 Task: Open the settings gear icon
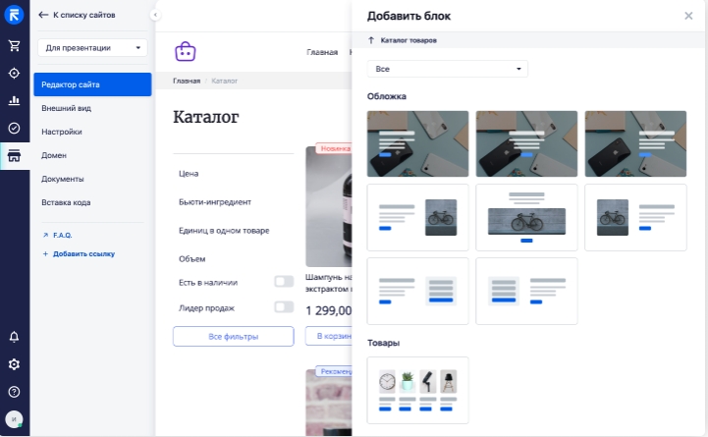14,364
